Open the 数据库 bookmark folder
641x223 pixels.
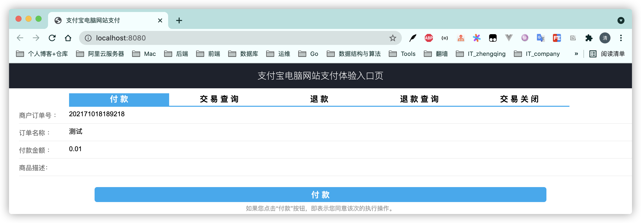tap(243, 54)
